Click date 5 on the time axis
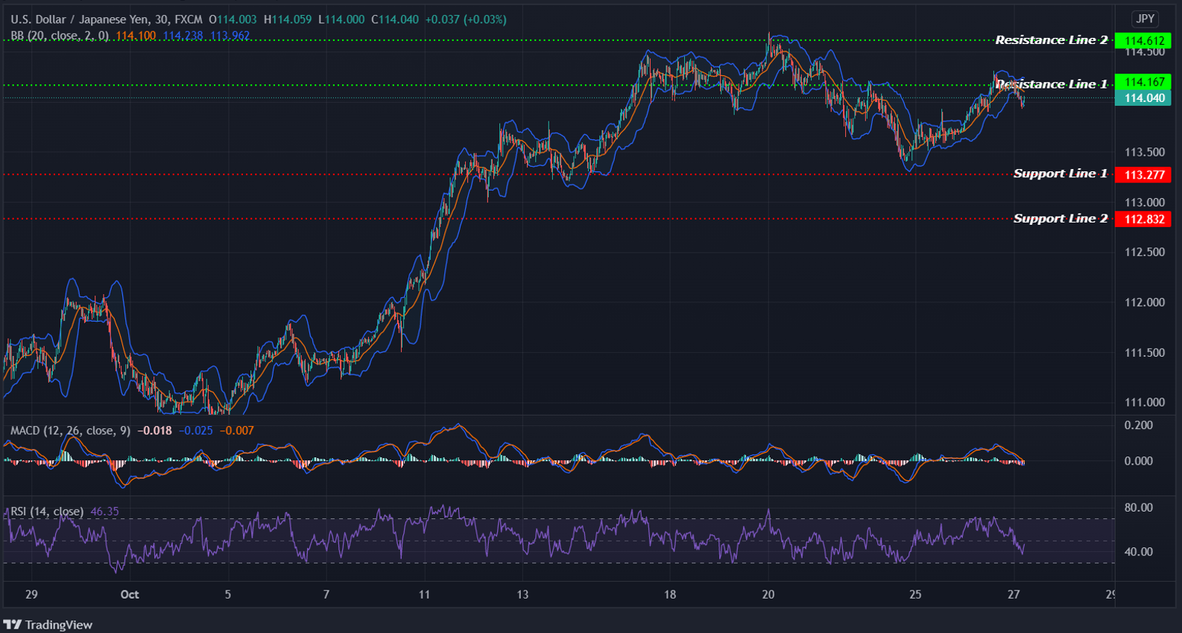Screen dimensions: 1182x633 pyautogui.click(x=228, y=594)
